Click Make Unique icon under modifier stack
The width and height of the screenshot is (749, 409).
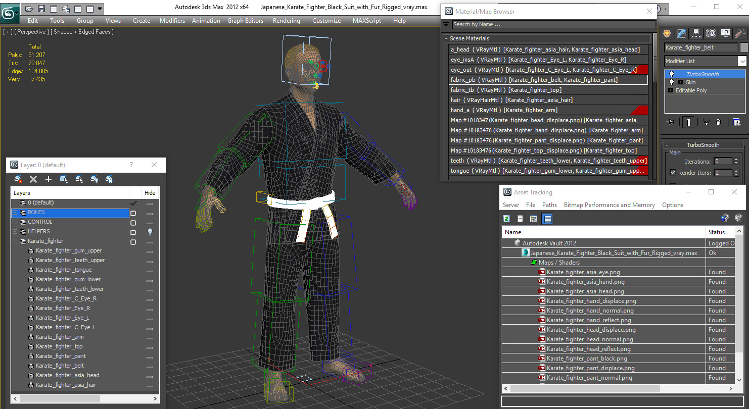pyautogui.click(x=706, y=122)
